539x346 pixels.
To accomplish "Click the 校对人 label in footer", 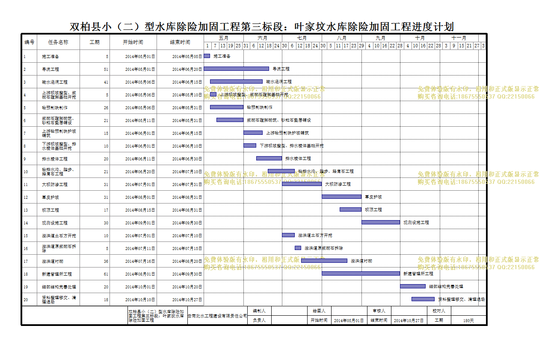I will click(439, 311).
